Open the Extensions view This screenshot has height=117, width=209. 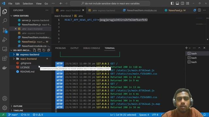pos(5,58)
